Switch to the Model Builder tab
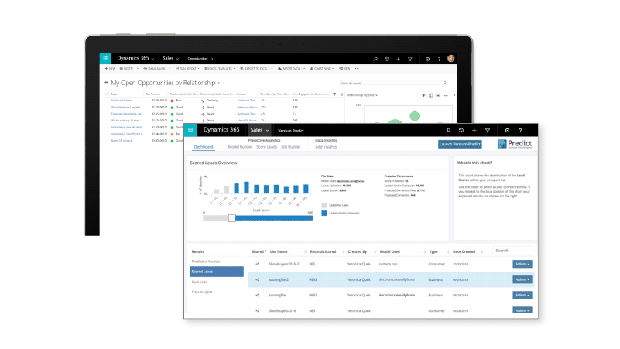The image size is (620, 349). click(241, 146)
